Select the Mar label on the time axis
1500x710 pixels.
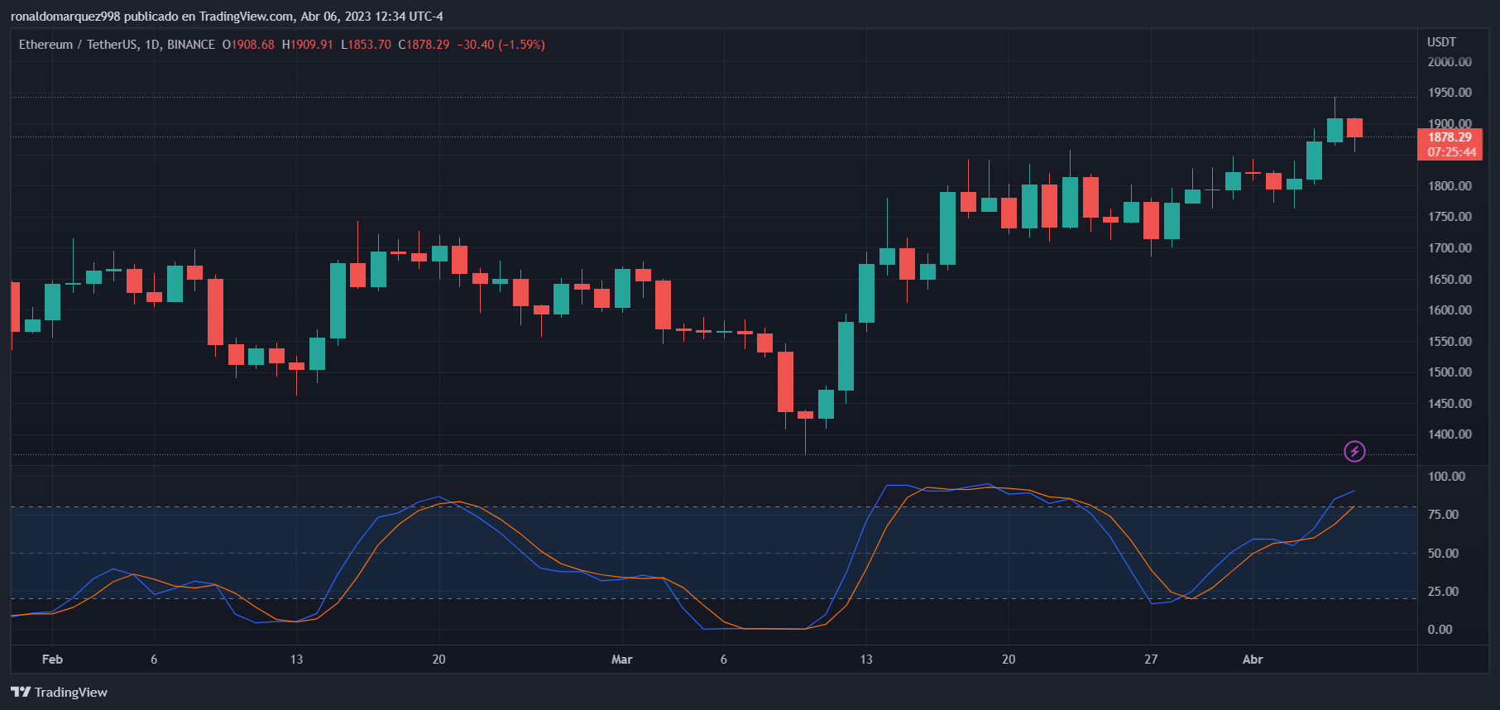[x=621, y=660]
